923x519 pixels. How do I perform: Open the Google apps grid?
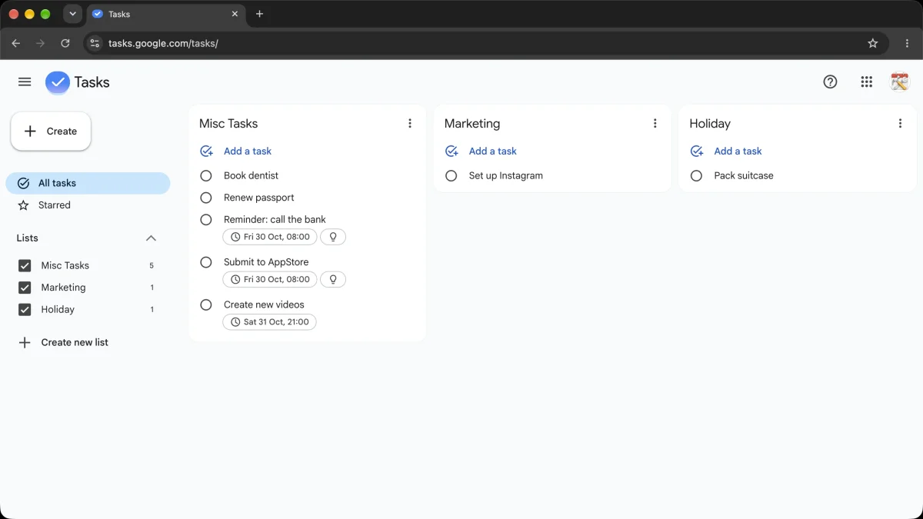[867, 82]
